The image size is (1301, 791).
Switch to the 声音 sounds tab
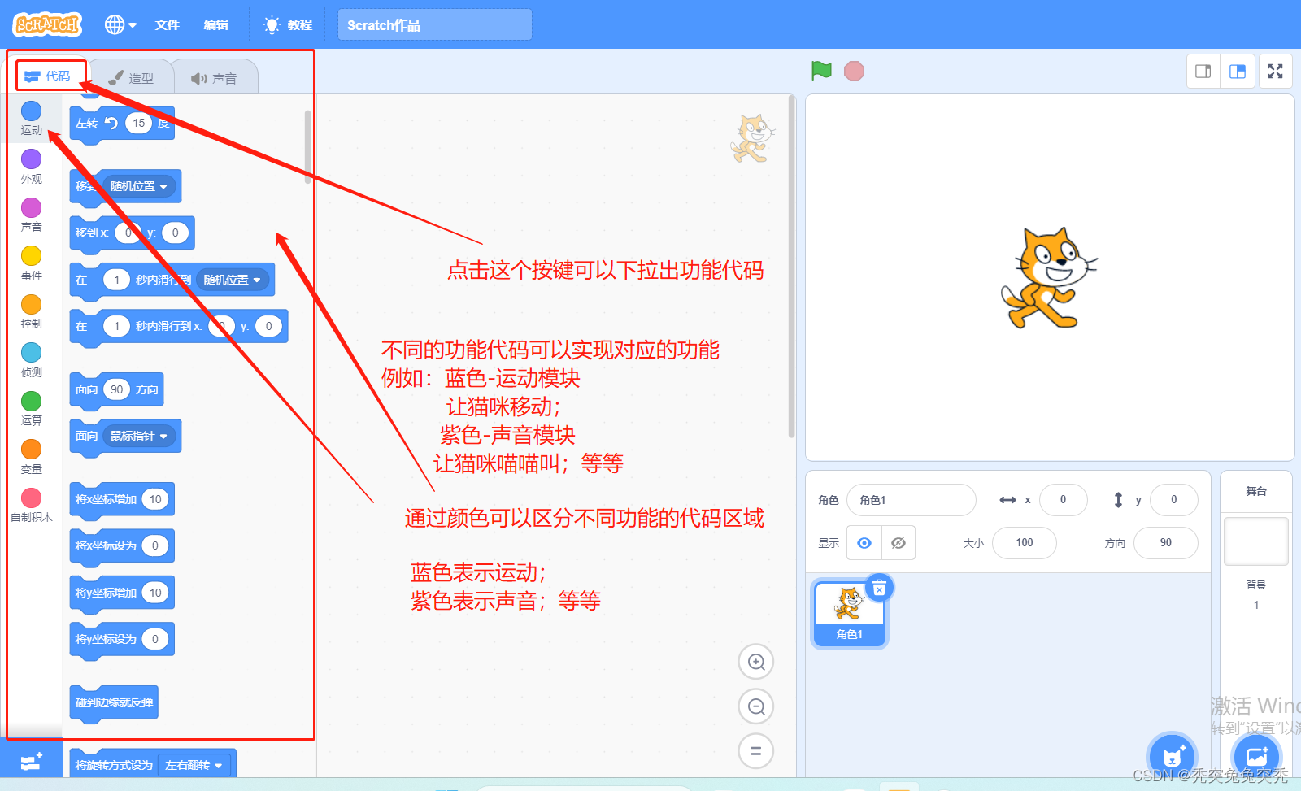pyautogui.click(x=215, y=78)
